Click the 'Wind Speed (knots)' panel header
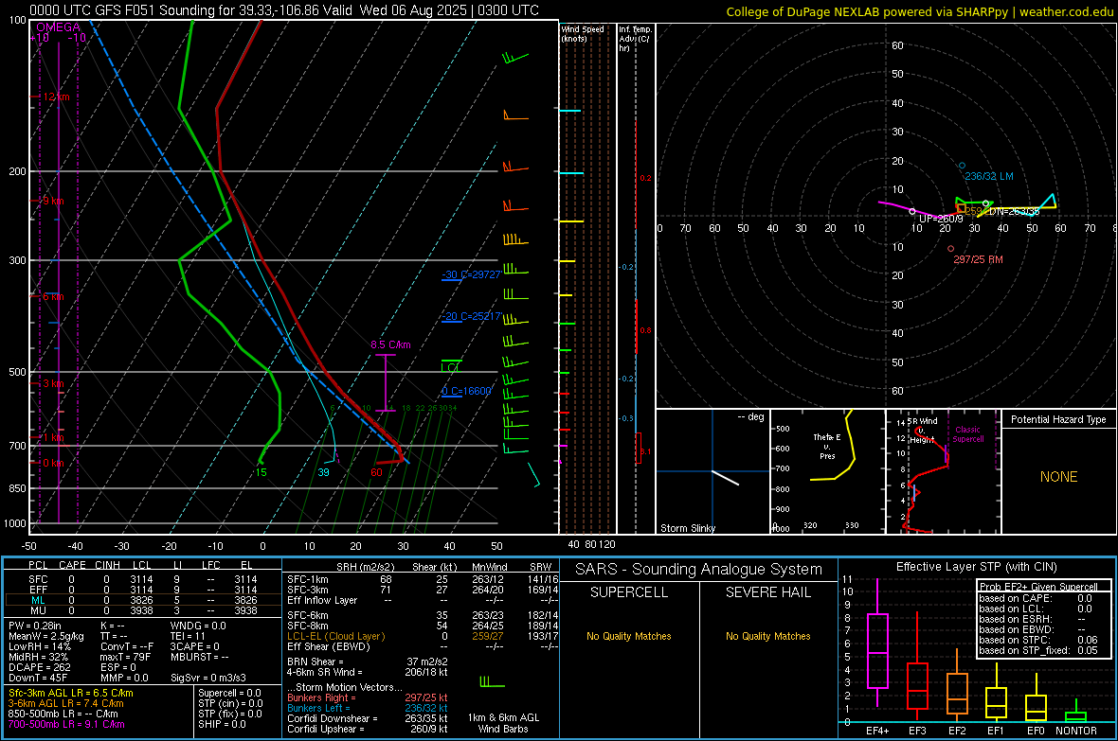Screen dimensions: 1118x741 (583, 33)
